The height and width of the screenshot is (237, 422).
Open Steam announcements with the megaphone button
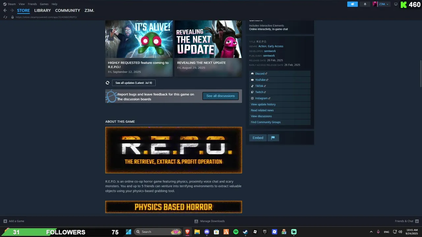352,4
